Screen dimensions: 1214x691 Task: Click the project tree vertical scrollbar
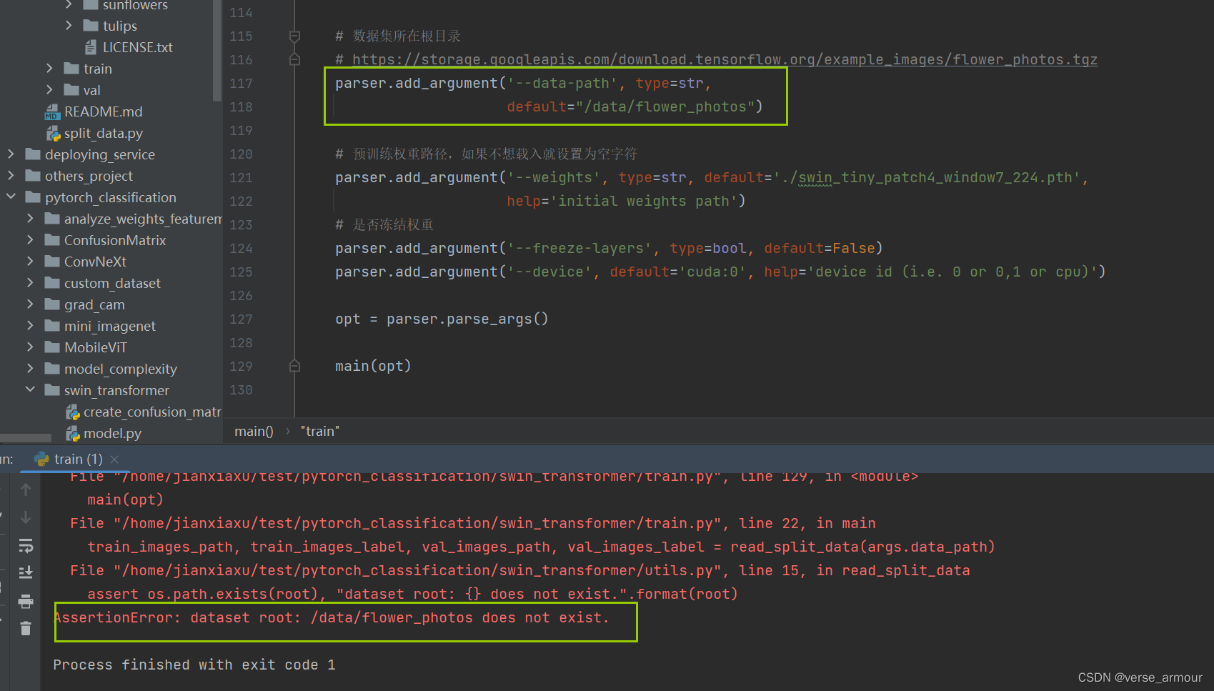[x=217, y=50]
